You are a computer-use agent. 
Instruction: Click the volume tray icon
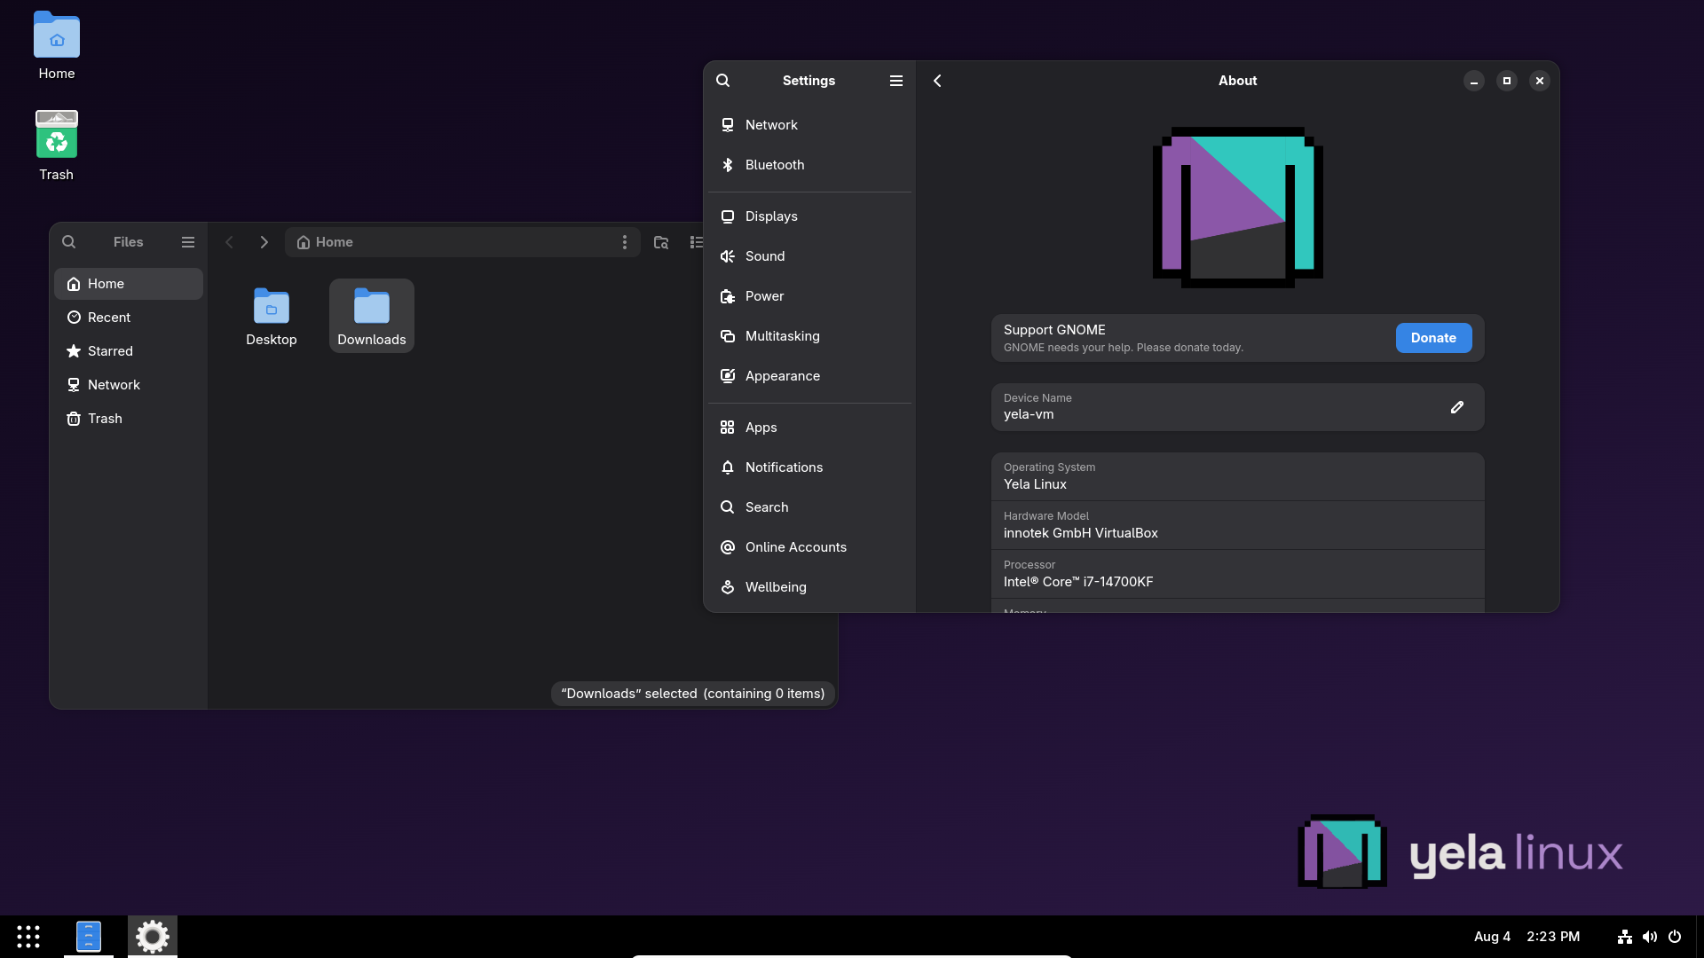1650,937
